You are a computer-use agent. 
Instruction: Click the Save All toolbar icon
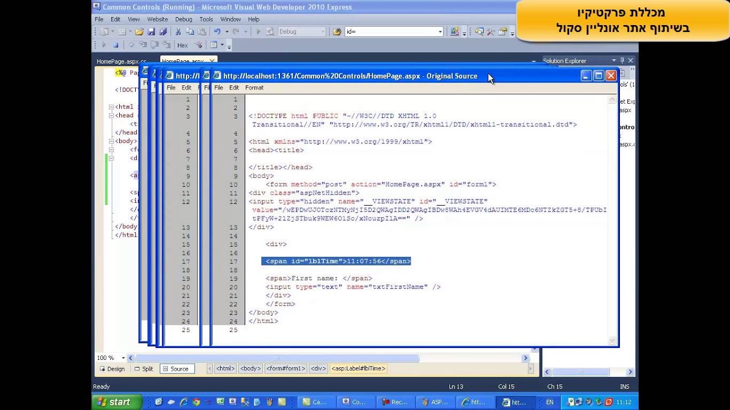163,32
